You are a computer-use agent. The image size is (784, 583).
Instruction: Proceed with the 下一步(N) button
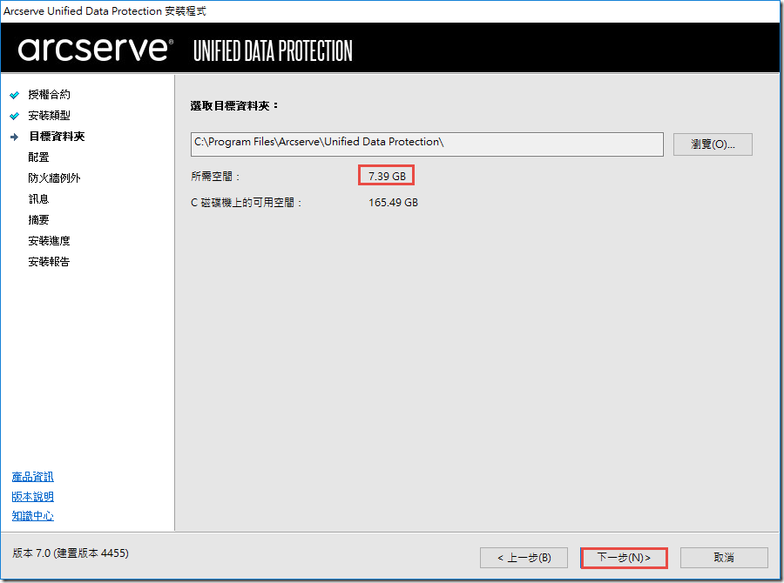(624, 557)
